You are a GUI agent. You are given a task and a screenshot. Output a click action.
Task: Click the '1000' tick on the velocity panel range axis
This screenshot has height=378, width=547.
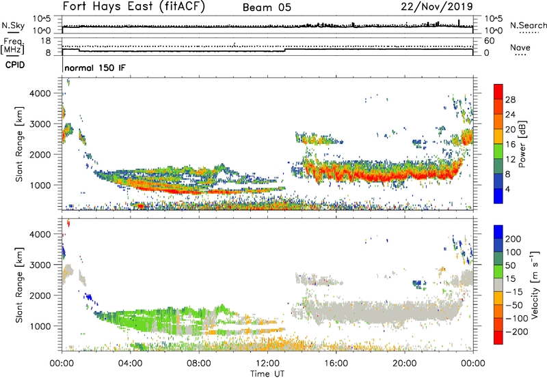tap(40, 326)
